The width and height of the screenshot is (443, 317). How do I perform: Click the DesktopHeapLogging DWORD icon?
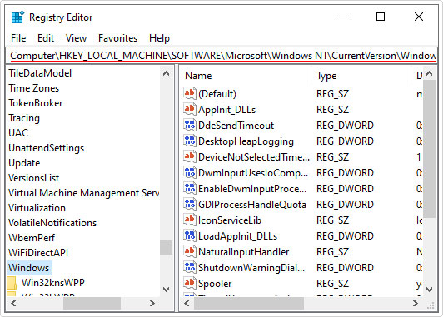(190, 141)
